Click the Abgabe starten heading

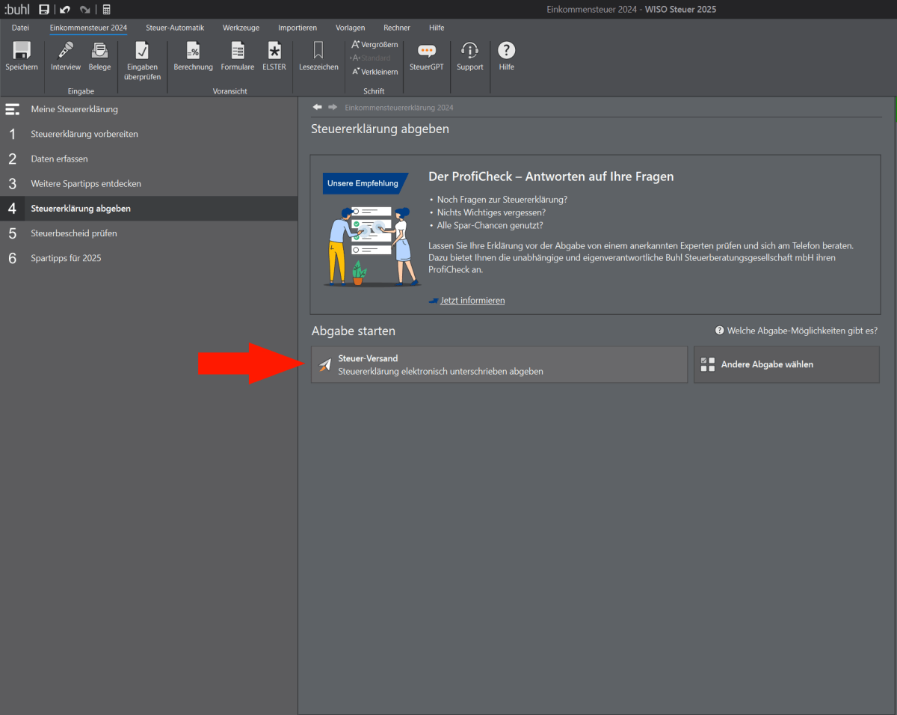pos(353,331)
